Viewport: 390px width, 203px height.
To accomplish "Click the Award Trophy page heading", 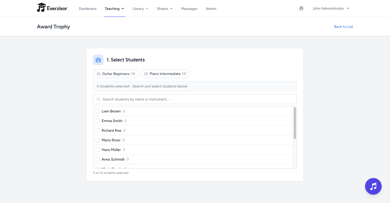I will [54, 27].
